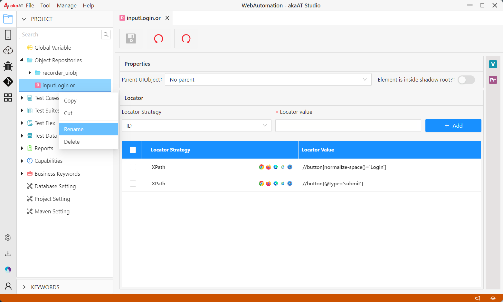Check the select-all header checkbox

tap(133, 150)
